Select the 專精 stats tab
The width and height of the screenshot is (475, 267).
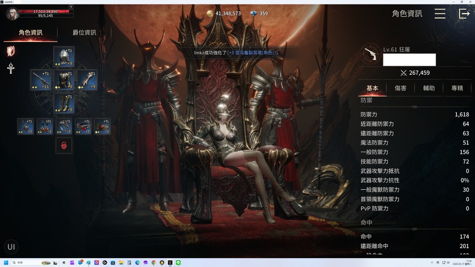(457, 88)
